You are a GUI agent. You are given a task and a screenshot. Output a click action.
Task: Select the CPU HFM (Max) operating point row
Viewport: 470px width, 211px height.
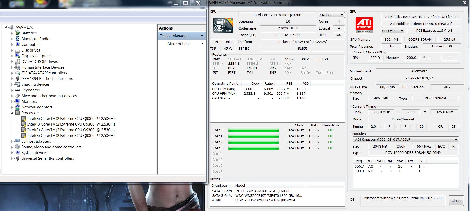pos(261,94)
